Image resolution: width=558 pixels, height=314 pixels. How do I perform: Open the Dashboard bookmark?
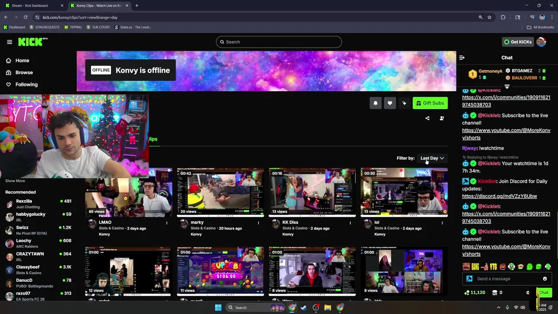click(14, 27)
